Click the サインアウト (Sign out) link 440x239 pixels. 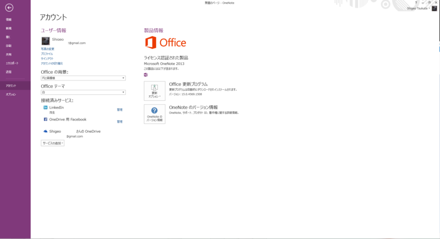[47, 59]
